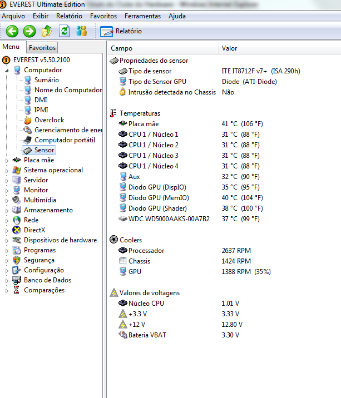Image resolution: width=341 pixels, height=398 pixels.
Task: Select the DMI tree item
Action: pos(41,100)
